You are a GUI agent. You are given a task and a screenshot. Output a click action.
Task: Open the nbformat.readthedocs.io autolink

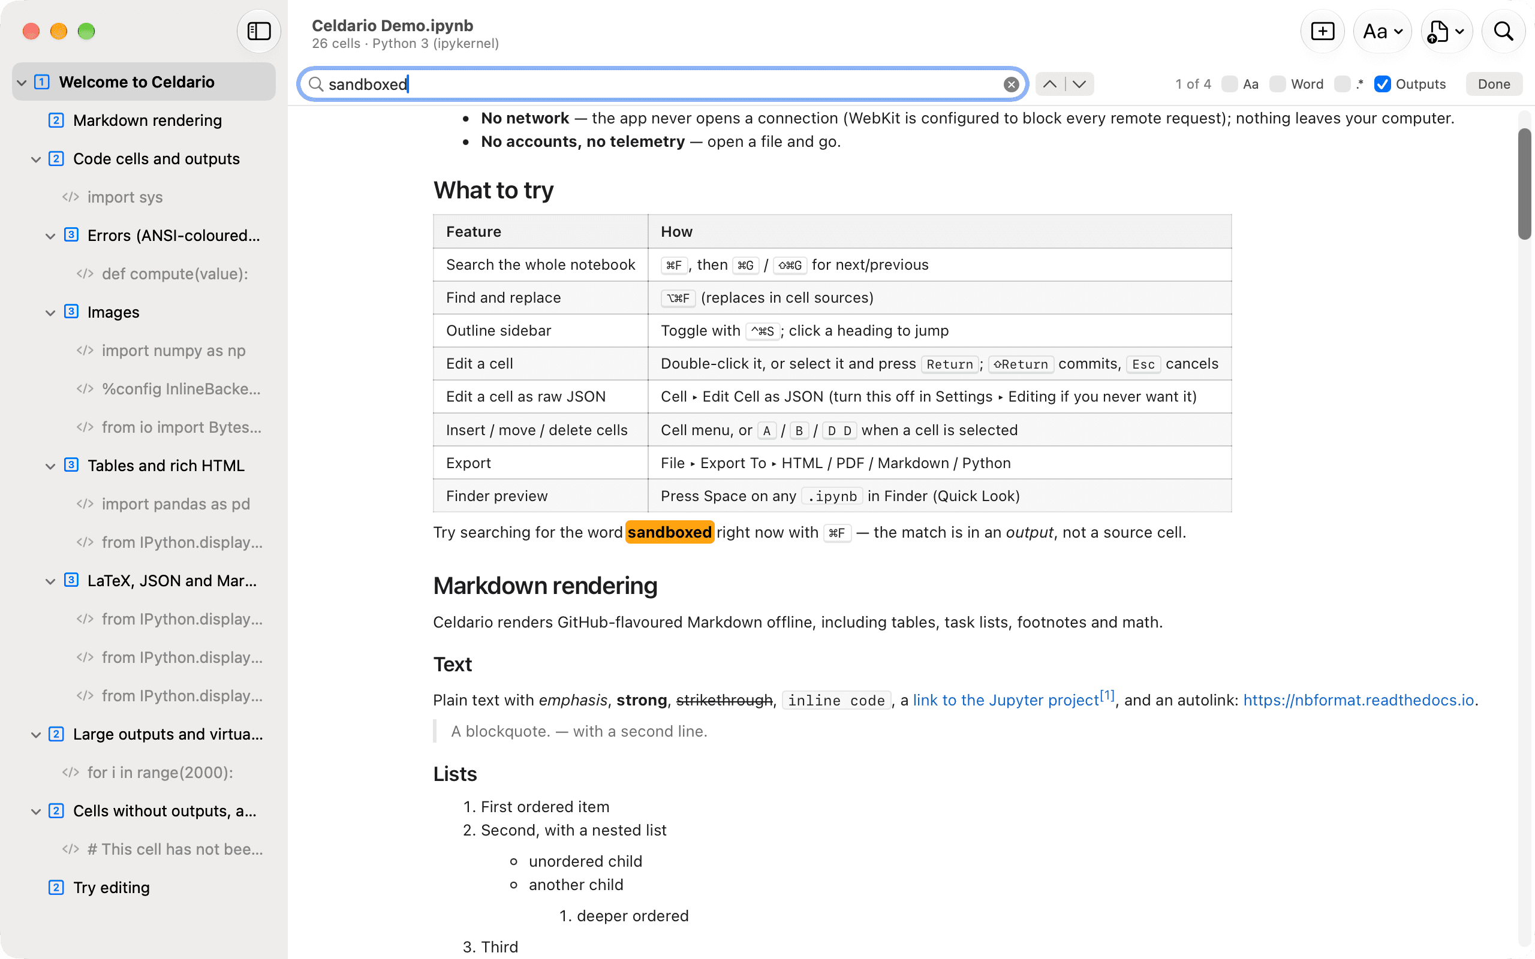click(1358, 700)
